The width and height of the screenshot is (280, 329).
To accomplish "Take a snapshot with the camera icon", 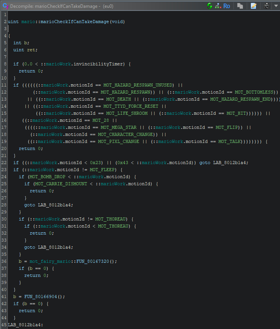I will click(266, 6).
